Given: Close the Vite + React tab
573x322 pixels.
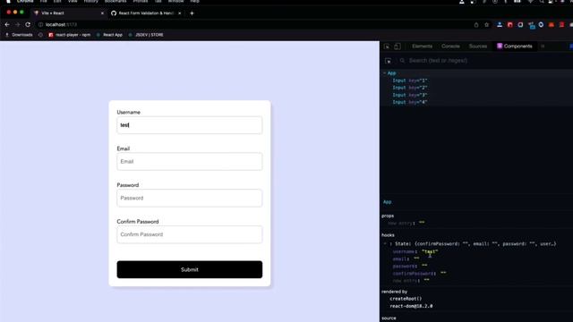Looking at the screenshot, I should [102, 13].
